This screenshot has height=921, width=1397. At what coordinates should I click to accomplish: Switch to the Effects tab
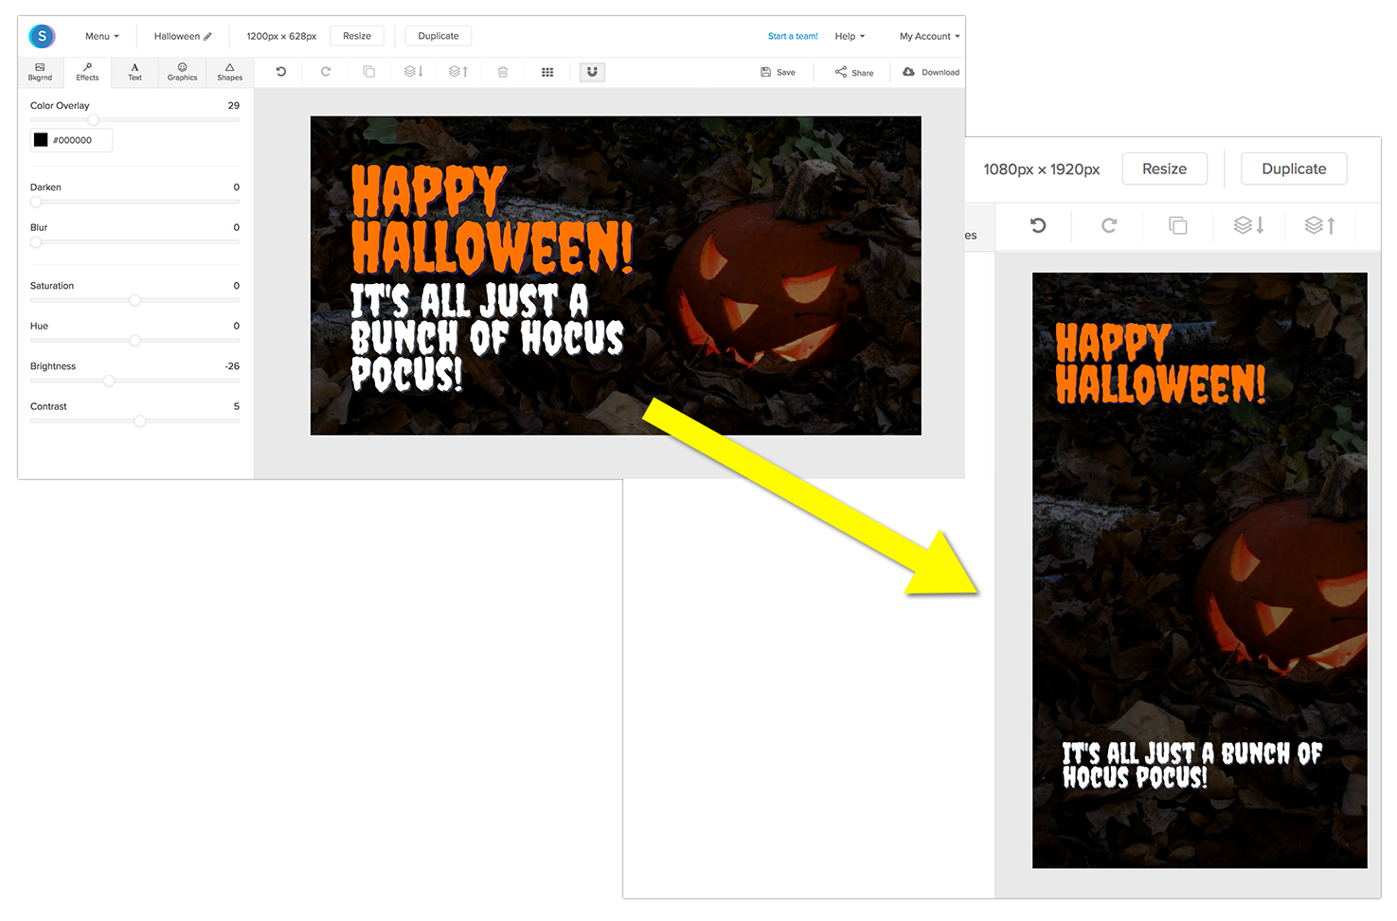87,72
